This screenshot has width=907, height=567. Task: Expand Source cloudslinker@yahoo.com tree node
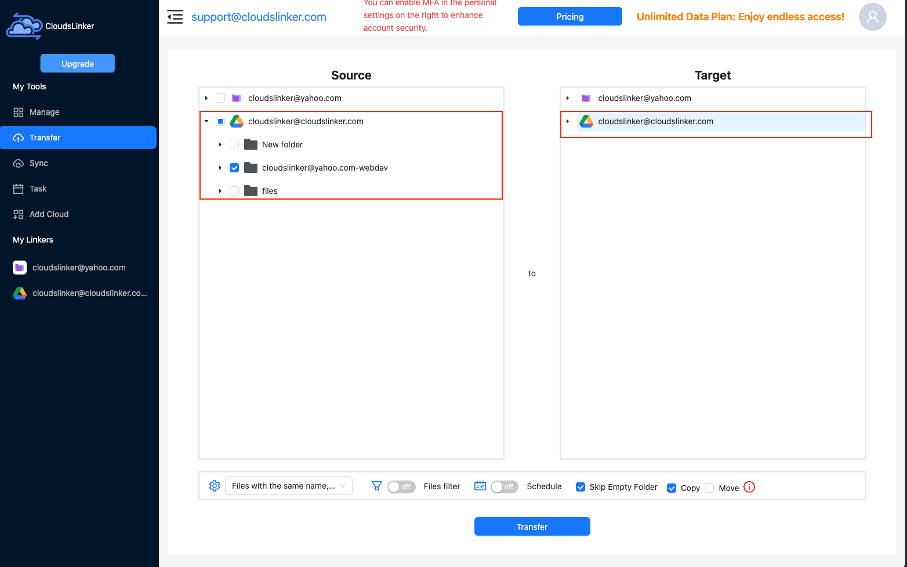click(206, 98)
